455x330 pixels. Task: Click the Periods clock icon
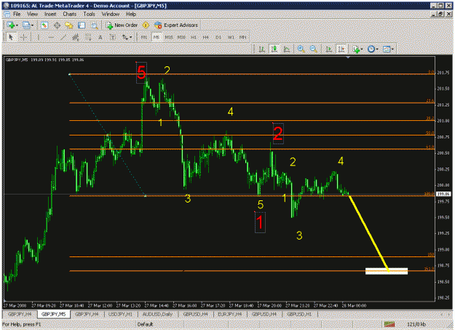pos(371,49)
